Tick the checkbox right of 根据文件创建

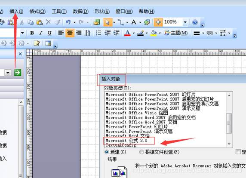point(238,152)
